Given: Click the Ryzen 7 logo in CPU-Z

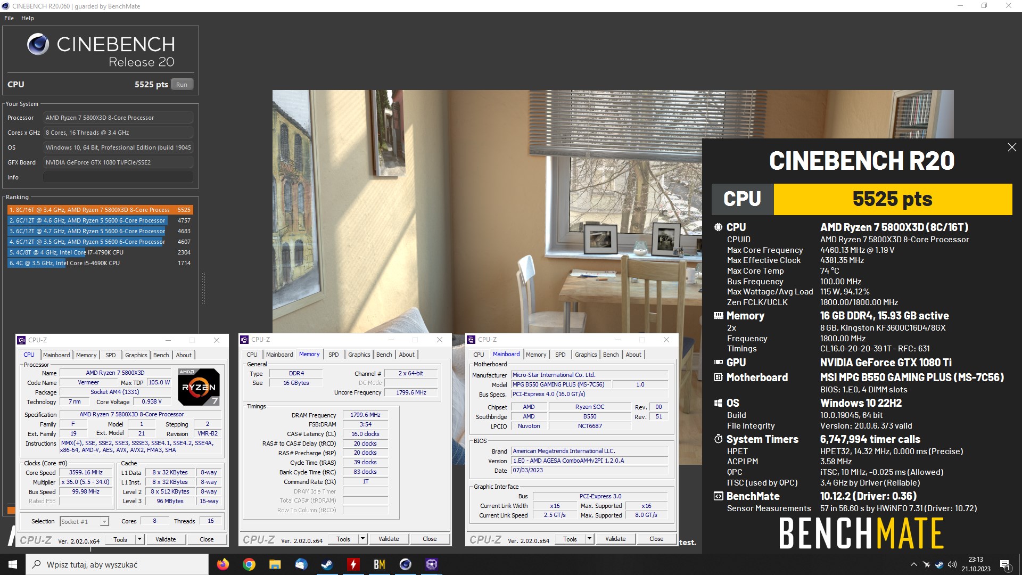Looking at the screenshot, I should click(198, 387).
